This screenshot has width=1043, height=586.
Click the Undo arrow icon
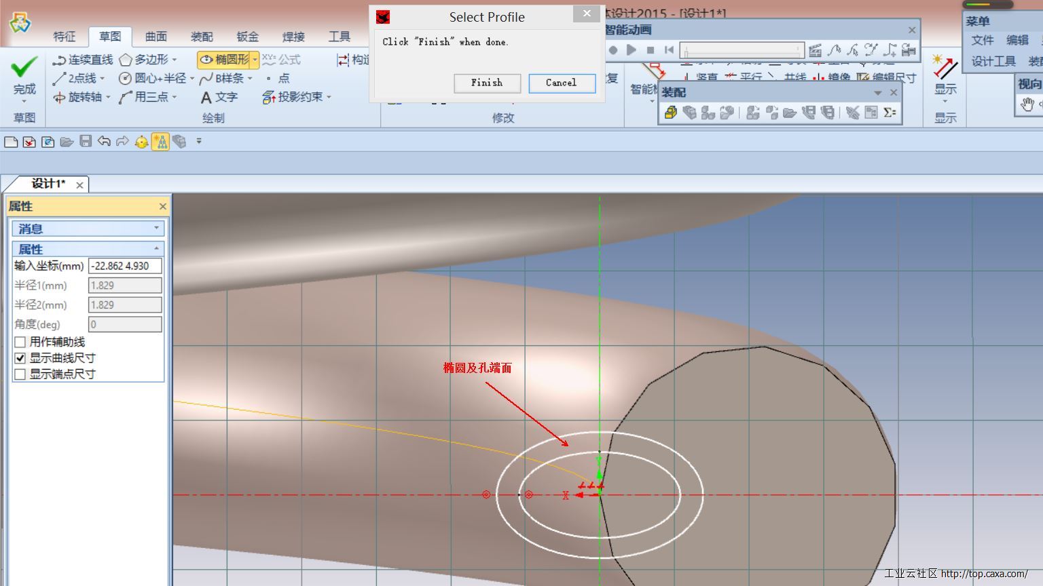coord(104,141)
